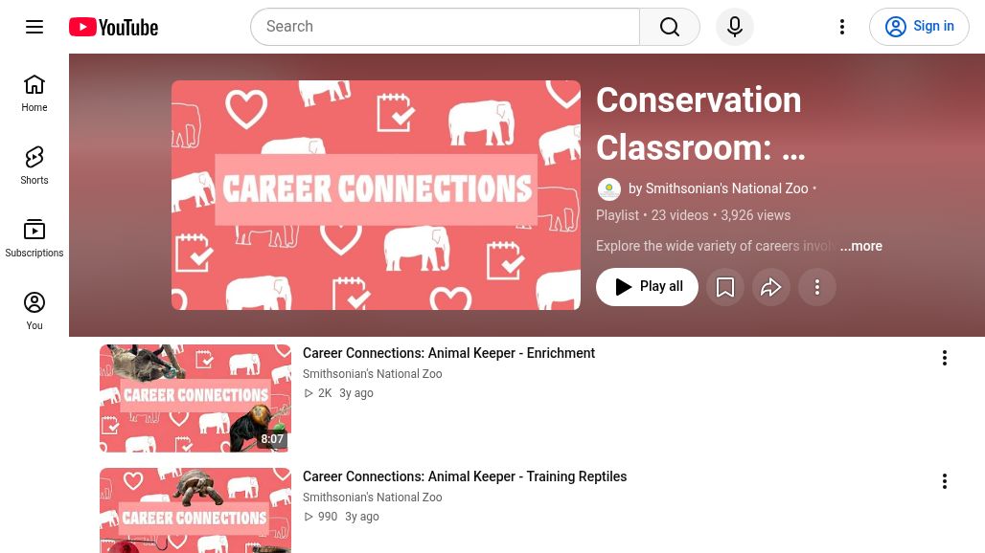Open the playlist more-actions three-dot button
The width and height of the screenshot is (985, 553).
pyautogui.click(x=816, y=287)
